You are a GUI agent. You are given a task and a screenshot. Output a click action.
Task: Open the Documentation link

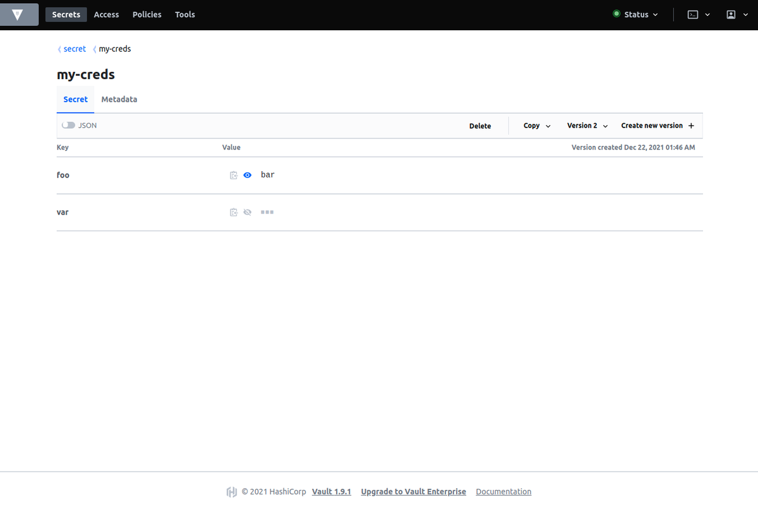[503, 491]
